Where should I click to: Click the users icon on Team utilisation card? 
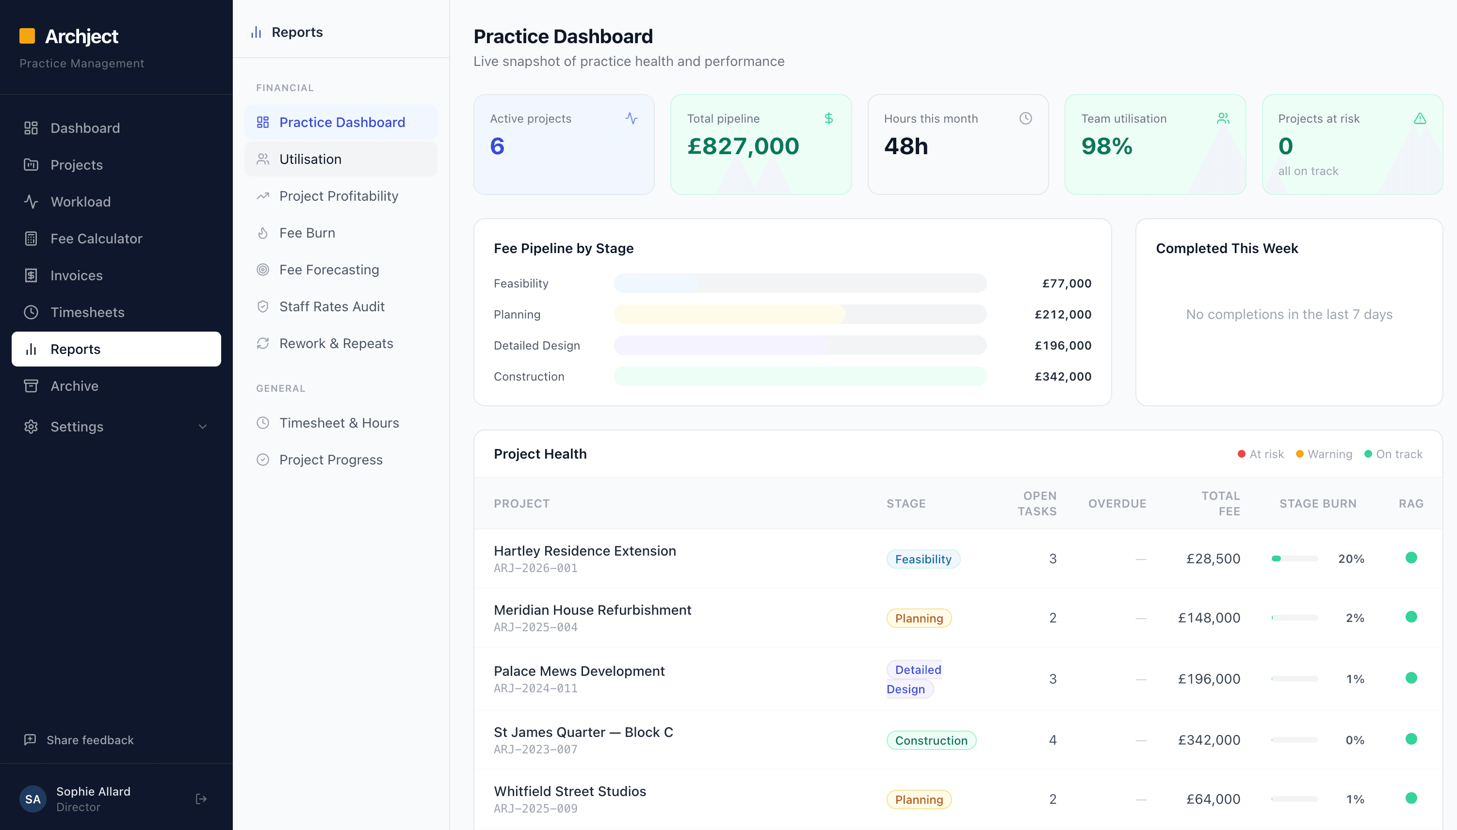[1223, 118]
